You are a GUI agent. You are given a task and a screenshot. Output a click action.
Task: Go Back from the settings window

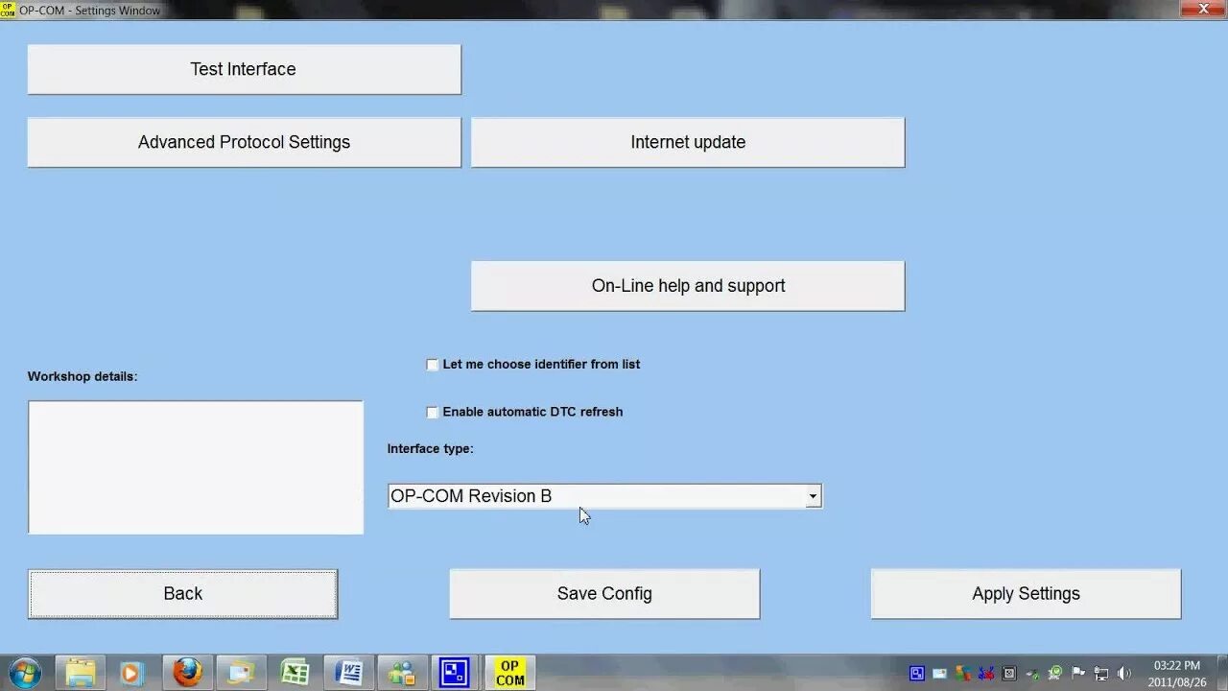(x=182, y=594)
